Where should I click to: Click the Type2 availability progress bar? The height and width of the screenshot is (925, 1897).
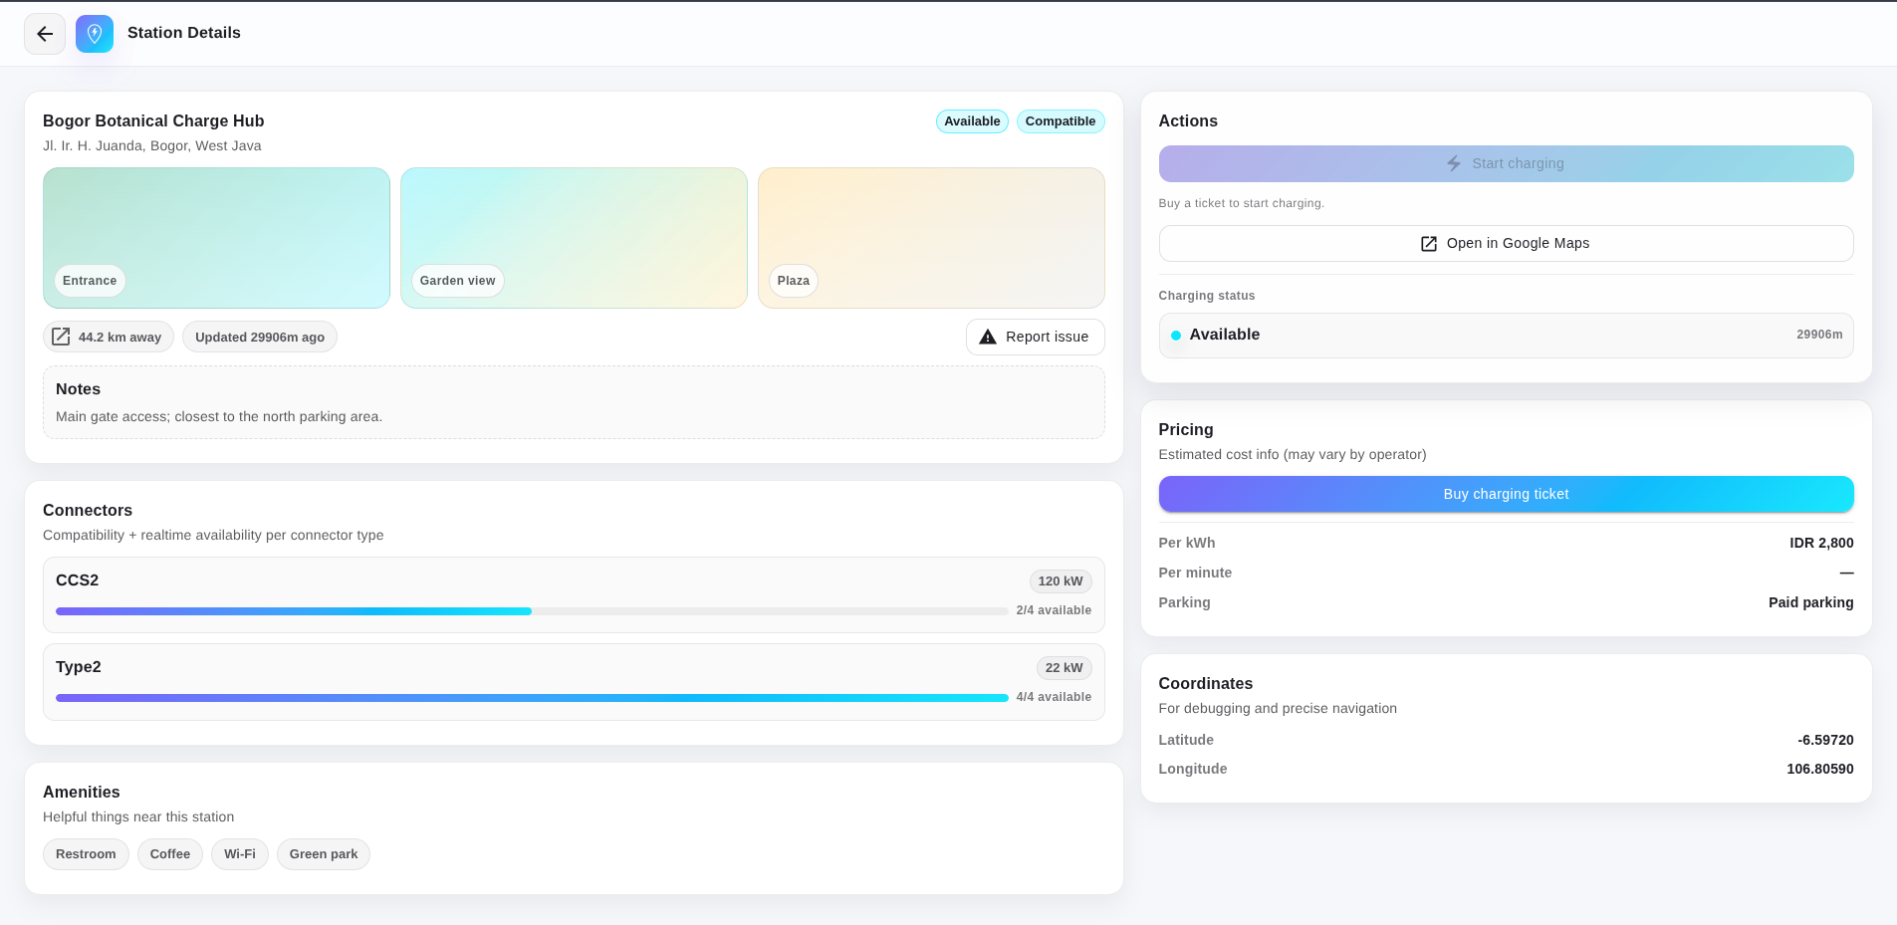(532, 698)
